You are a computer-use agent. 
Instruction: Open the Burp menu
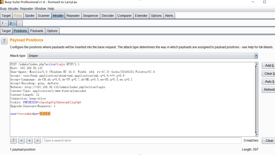click(3, 9)
